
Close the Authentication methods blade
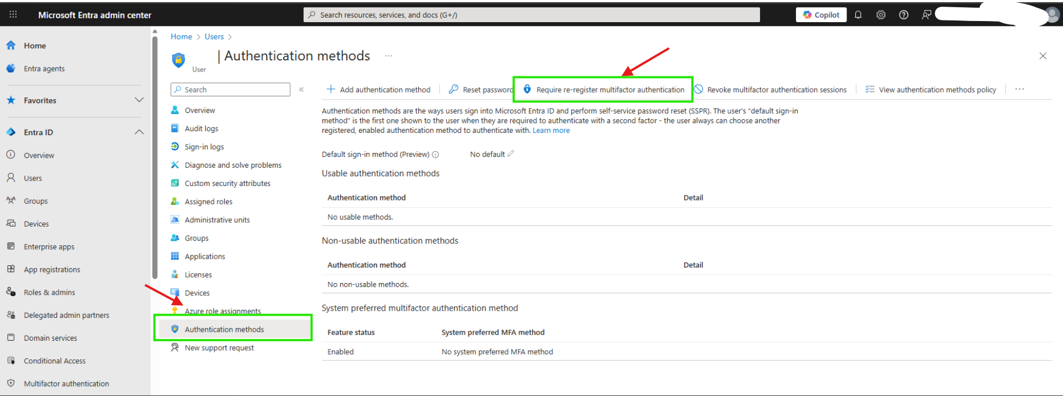[1043, 56]
